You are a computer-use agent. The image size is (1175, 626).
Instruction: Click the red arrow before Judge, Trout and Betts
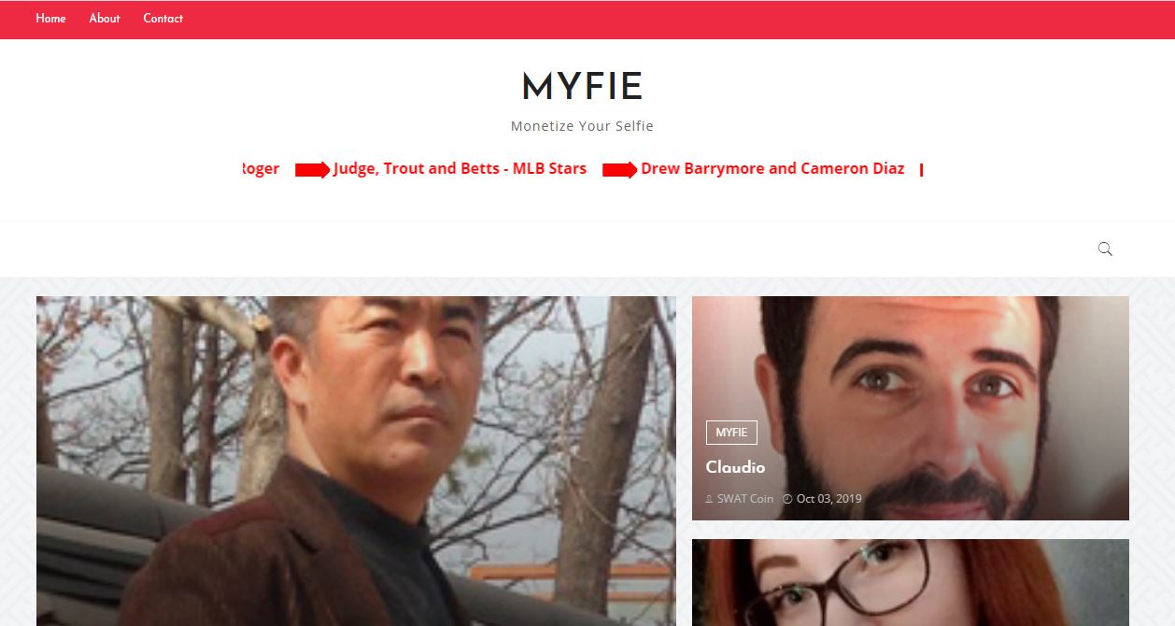313,170
